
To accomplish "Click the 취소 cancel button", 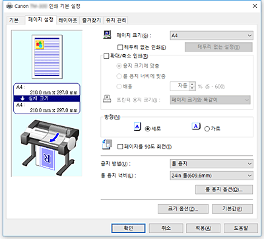I will click(x=166, y=228).
